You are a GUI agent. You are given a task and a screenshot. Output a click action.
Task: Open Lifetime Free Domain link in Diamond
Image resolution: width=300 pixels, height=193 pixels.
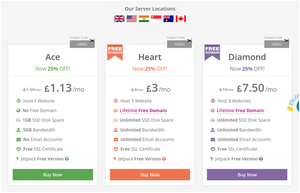coord(240,110)
